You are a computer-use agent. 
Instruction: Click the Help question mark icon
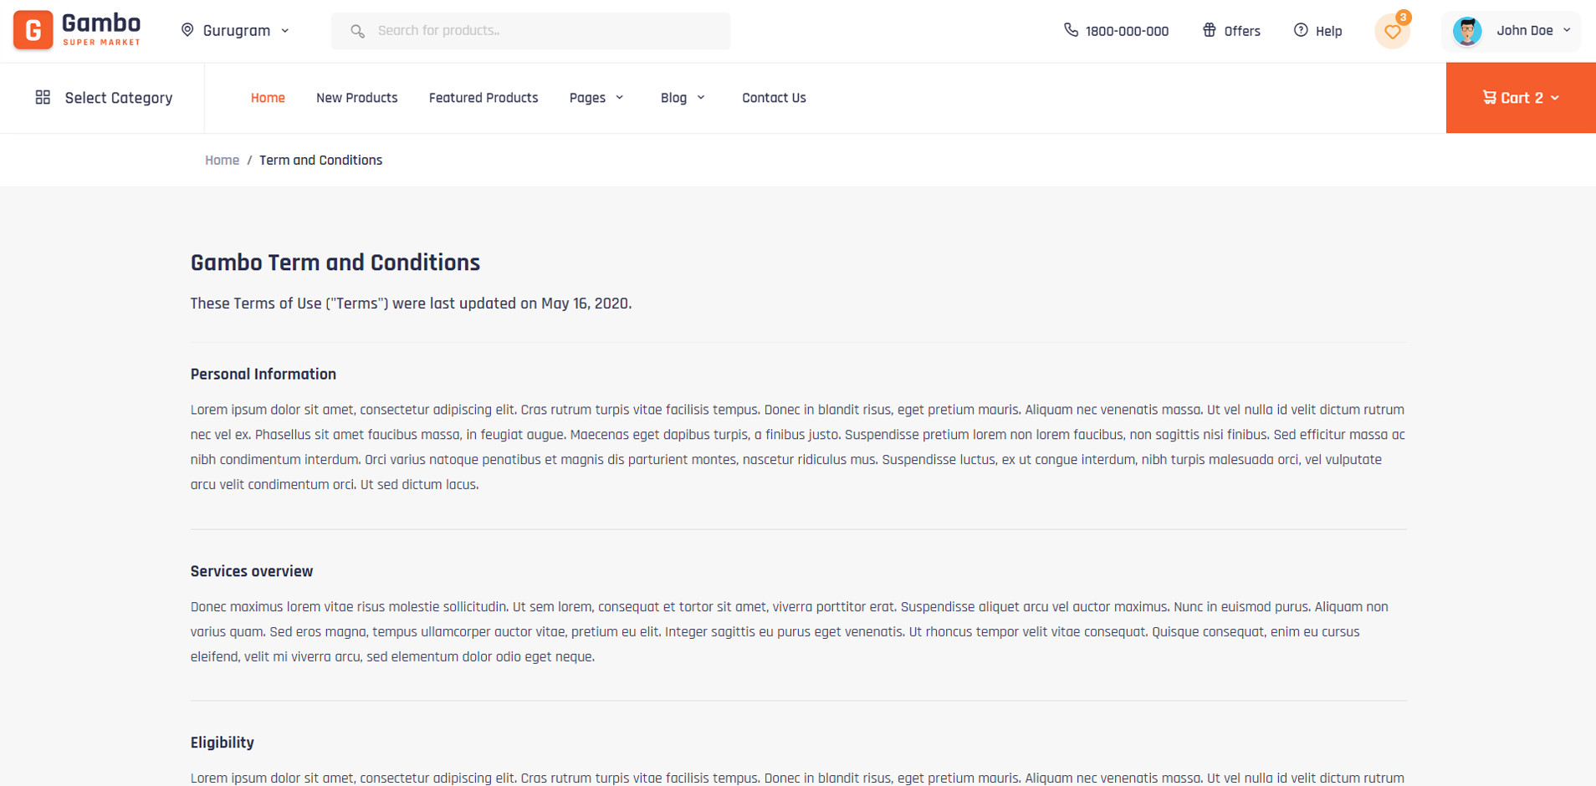point(1301,30)
